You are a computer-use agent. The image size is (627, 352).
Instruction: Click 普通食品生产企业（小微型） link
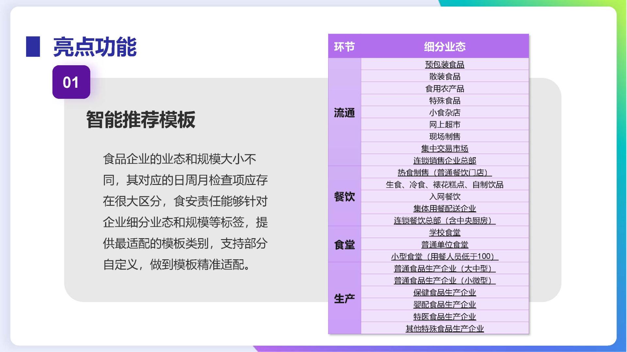click(444, 281)
